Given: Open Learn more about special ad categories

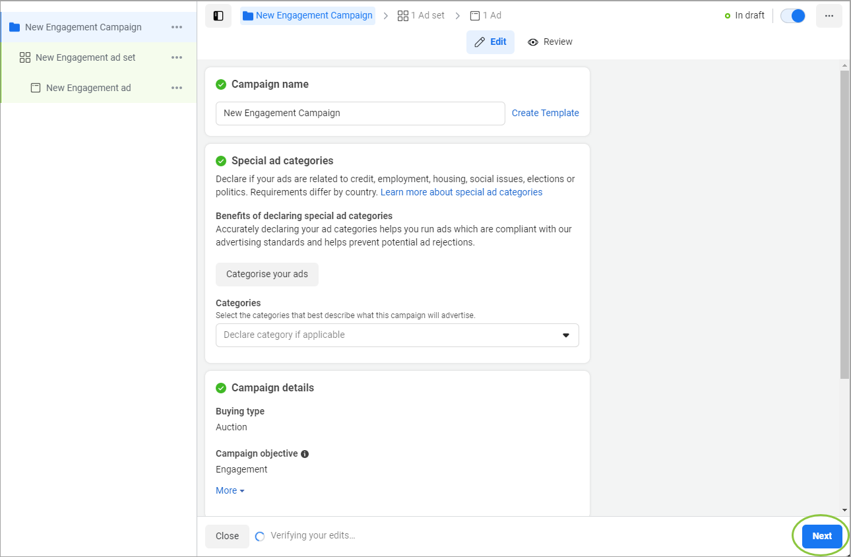Looking at the screenshot, I should point(461,192).
